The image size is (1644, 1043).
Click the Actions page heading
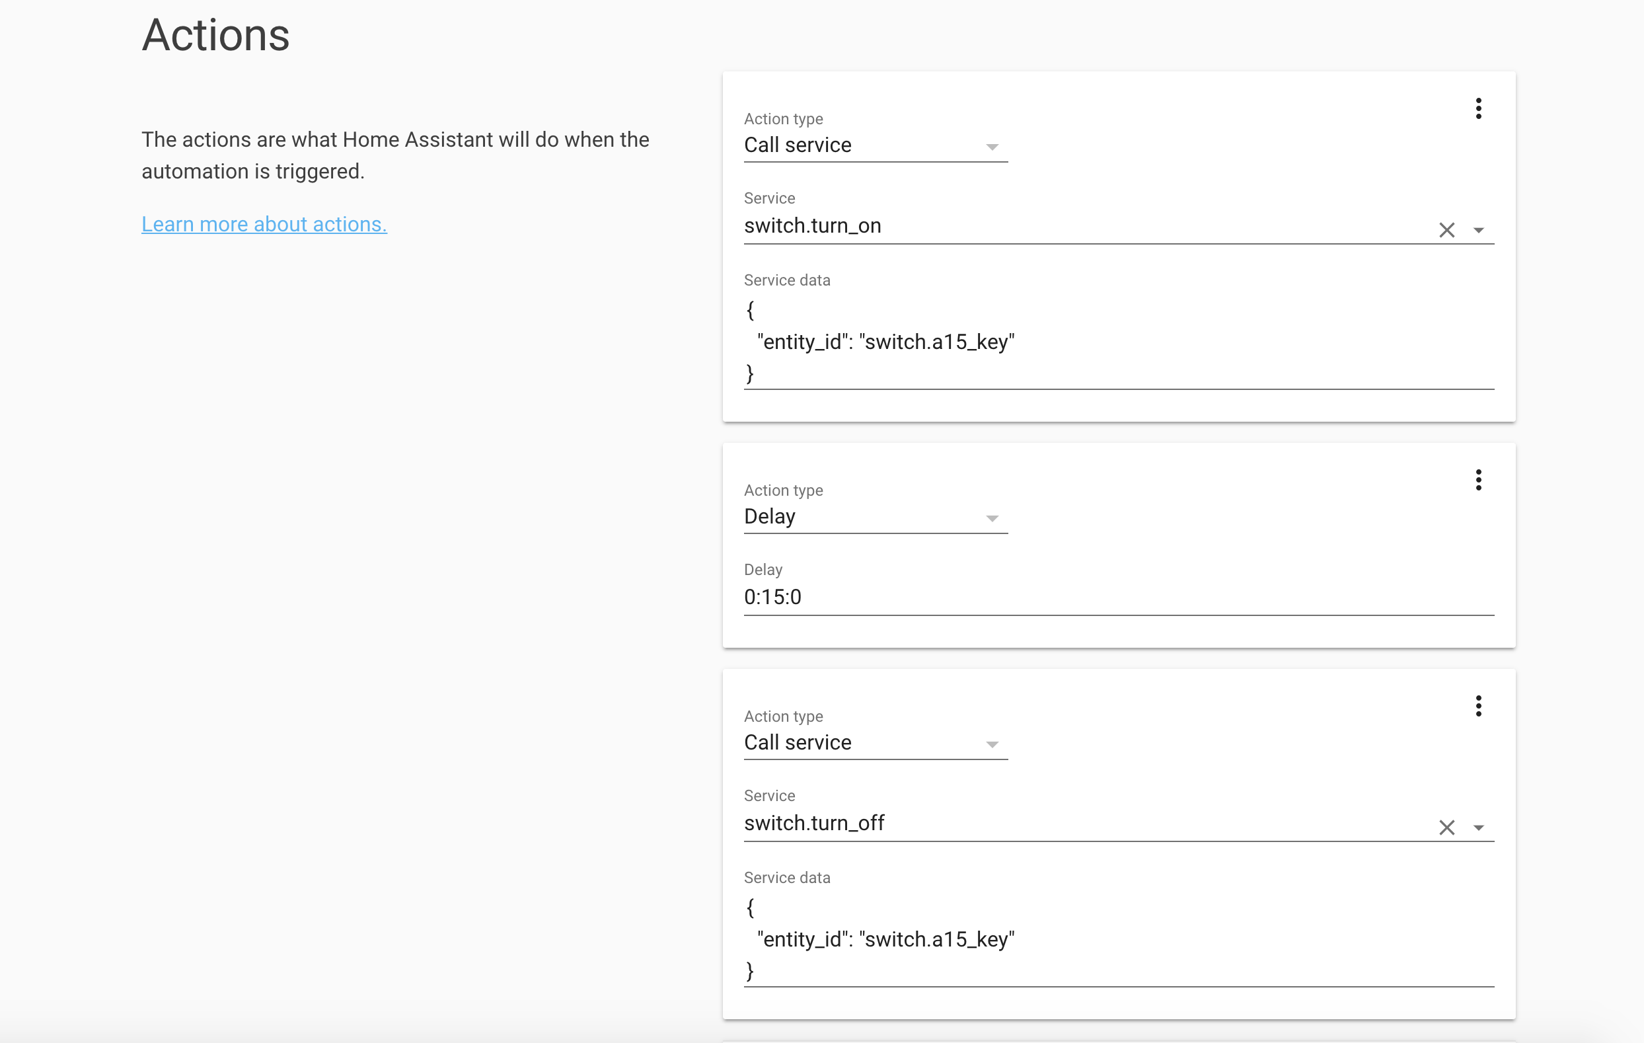pyautogui.click(x=215, y=36)
